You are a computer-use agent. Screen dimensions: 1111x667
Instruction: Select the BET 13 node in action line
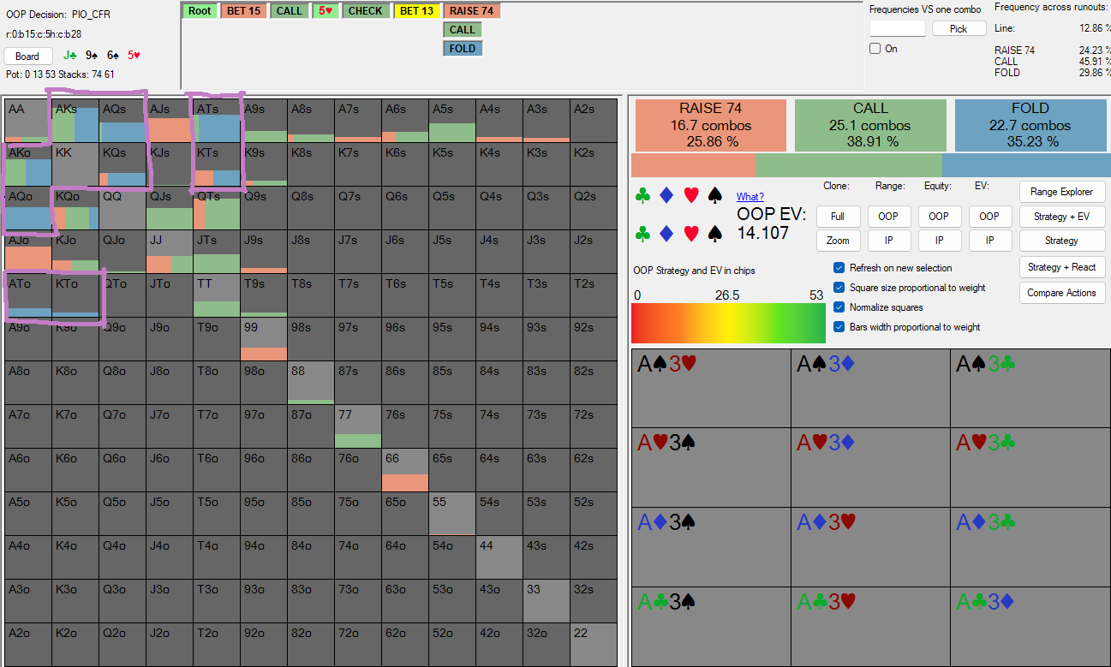(x=416, y=11)
